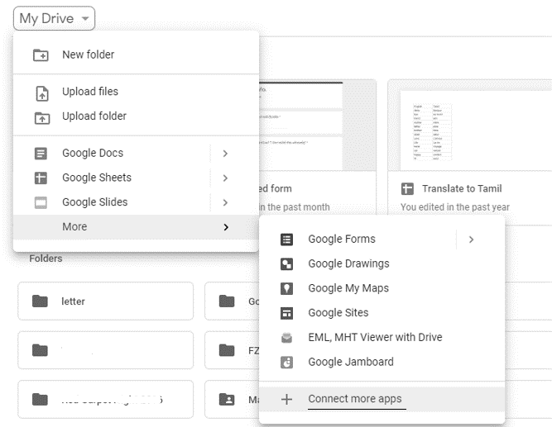Click the Google Jamboard icon
The height and width of the screenshot is (427, 552).
[x=286, y=363]
